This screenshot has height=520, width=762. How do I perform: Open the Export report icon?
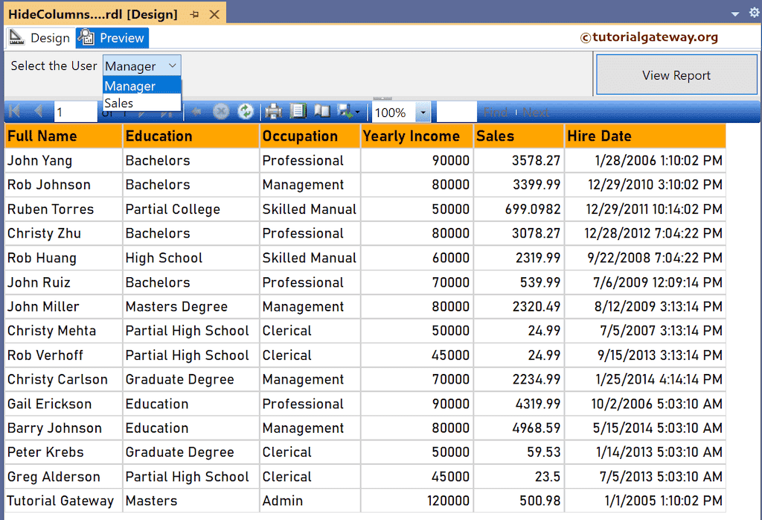click(x=345, y=111)
